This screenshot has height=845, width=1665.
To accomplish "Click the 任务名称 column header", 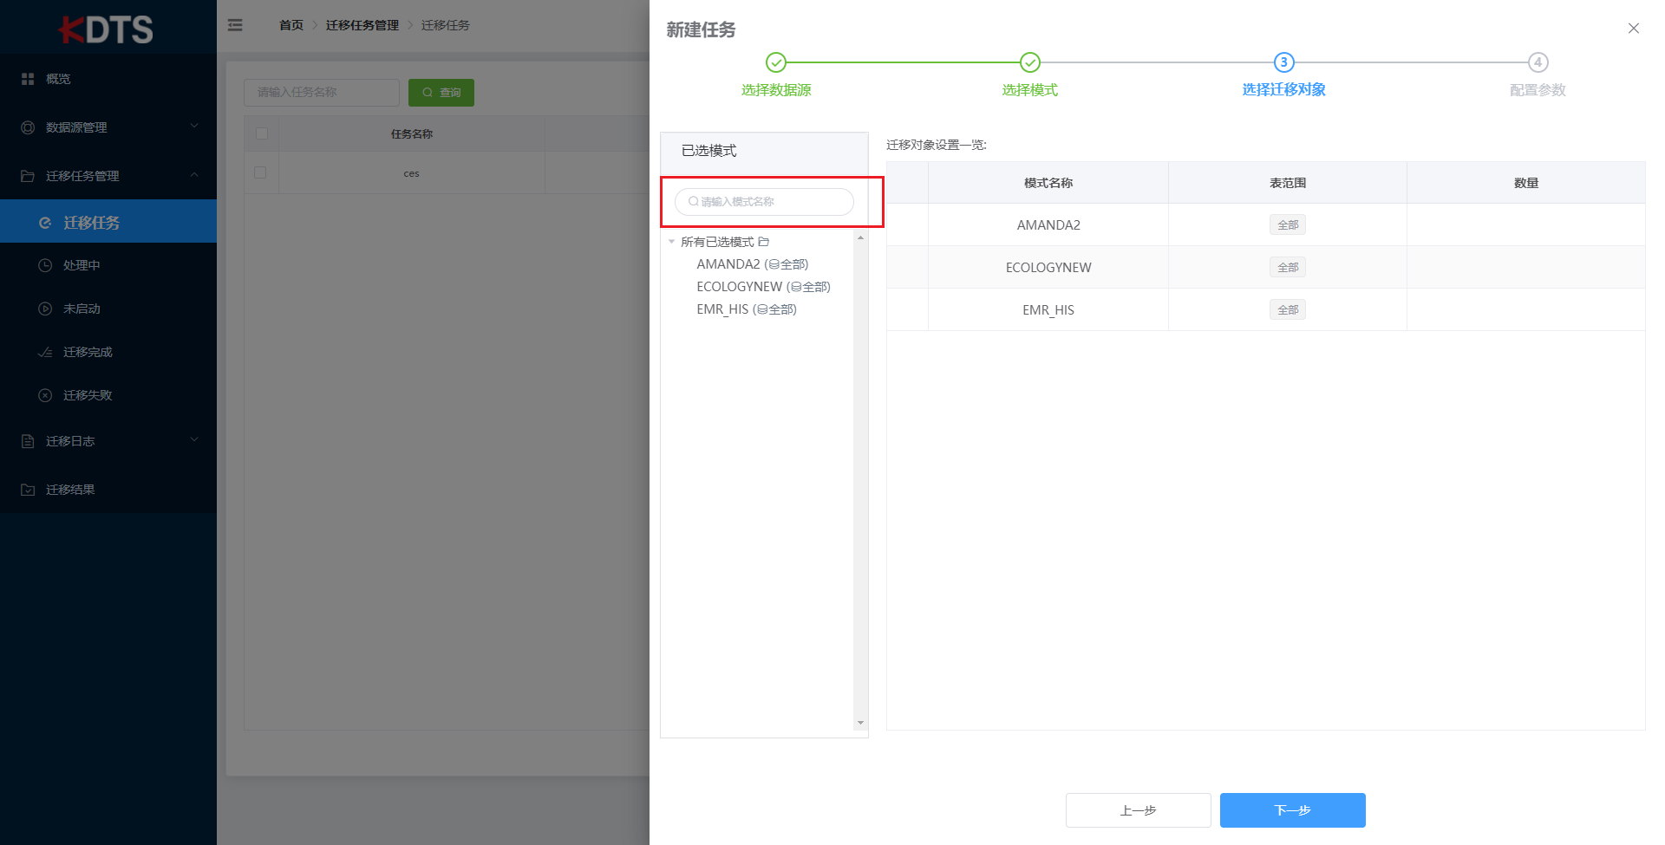I will coord(412,134).
